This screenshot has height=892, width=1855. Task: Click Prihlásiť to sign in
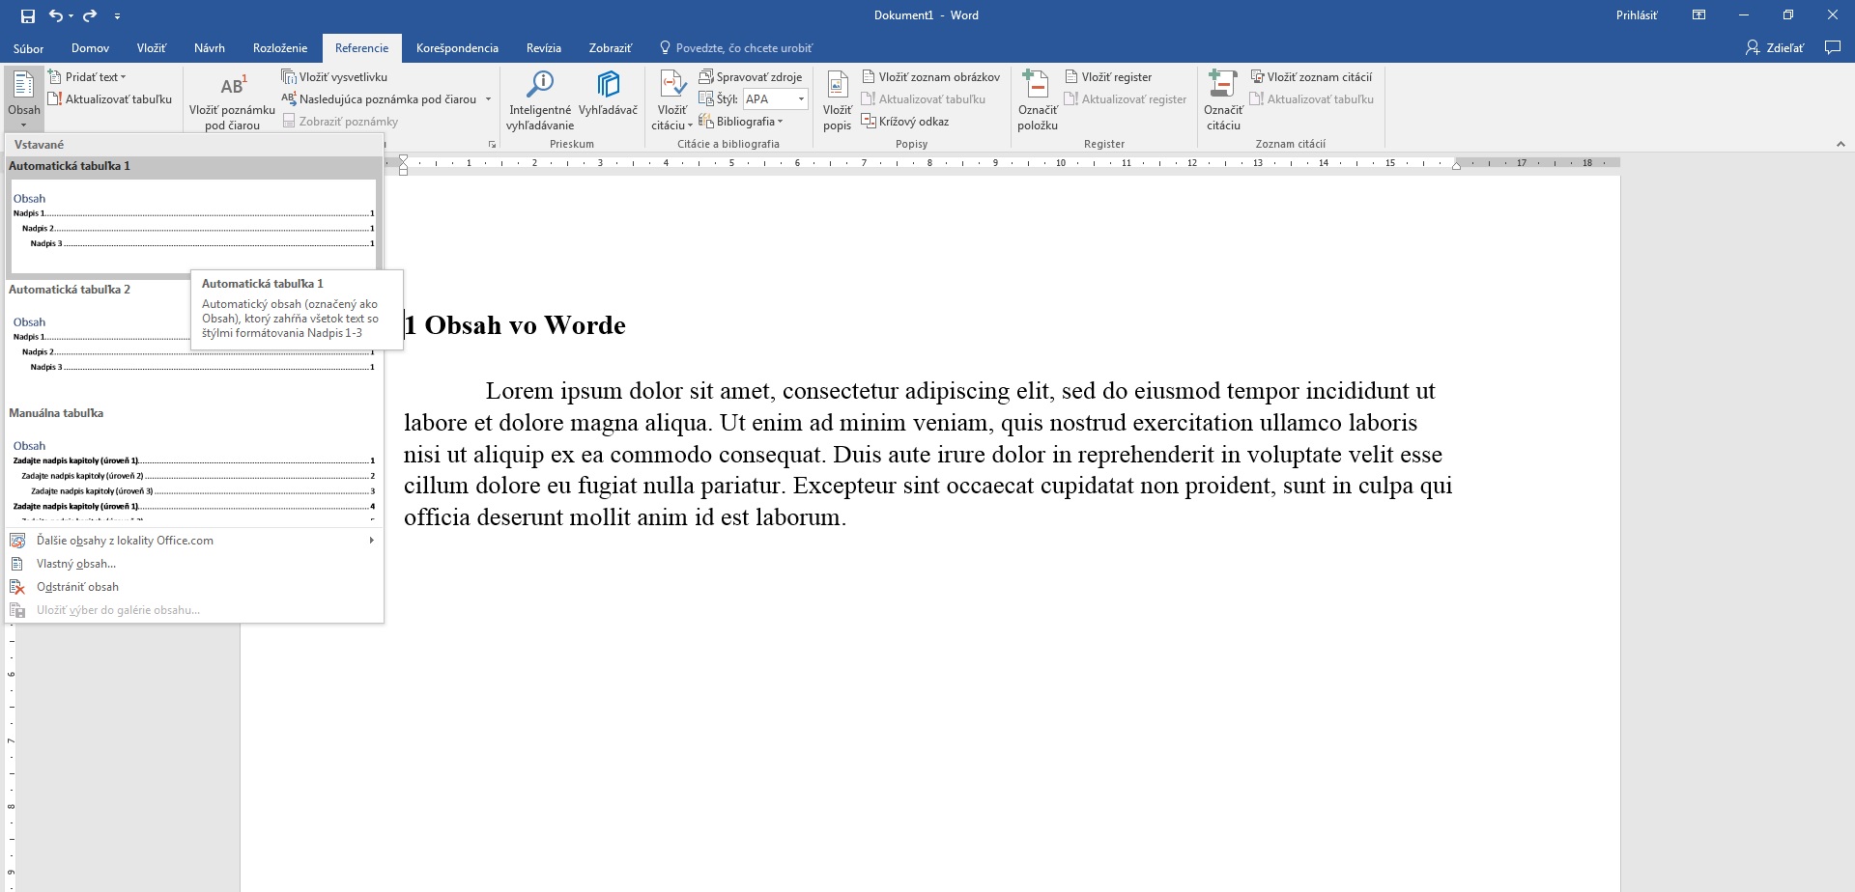point(1637,15)
